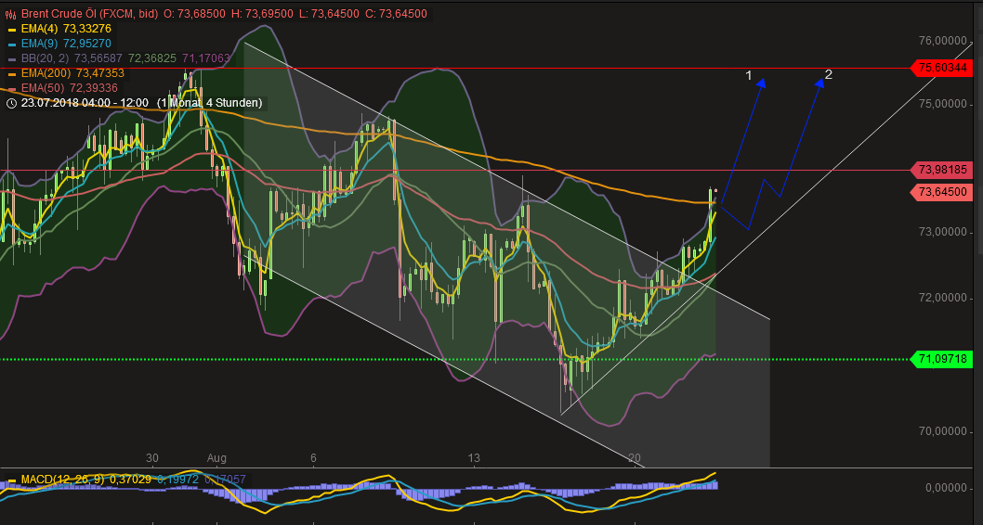This screenshot has height=525, width=983.
Task: Click the 72,00000 price axis label
Action: pos(943,299)
